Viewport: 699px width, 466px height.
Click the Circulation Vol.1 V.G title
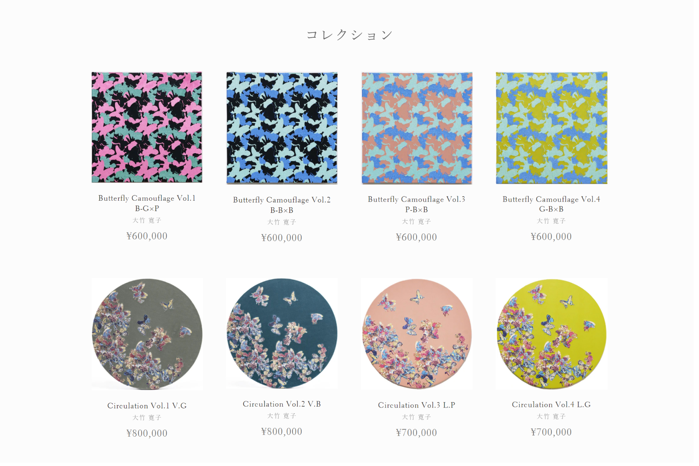[x=147, y=406]
